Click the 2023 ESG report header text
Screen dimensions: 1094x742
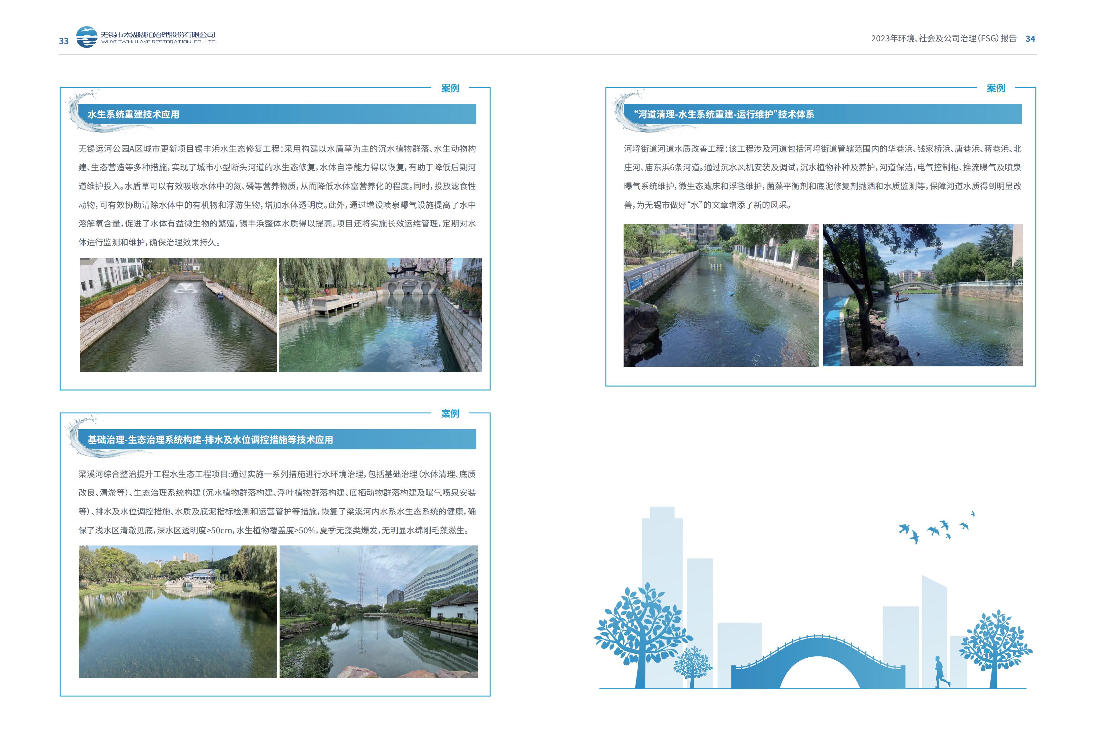[x=943, y=39]
